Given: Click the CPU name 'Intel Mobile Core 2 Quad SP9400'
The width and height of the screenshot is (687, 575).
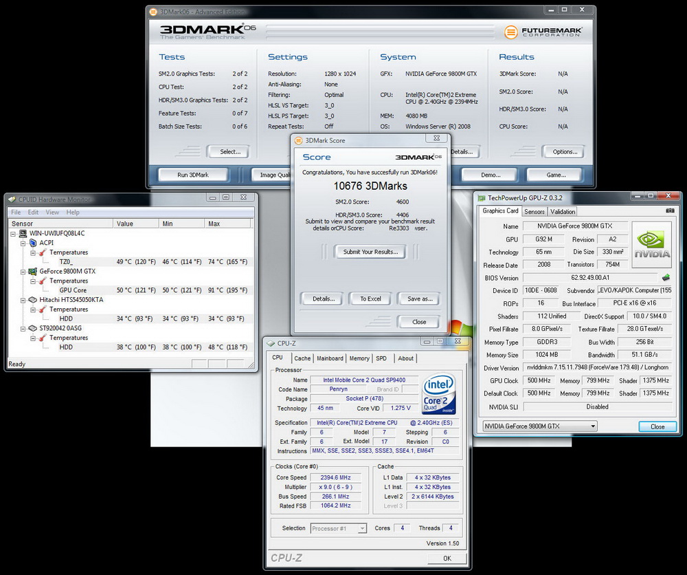Looking at the screenshot, I should click(364, 380).
